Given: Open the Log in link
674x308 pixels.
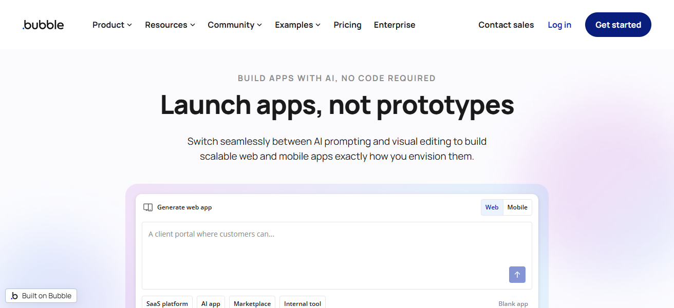Looking at the screenshot, I should point(559,25).
